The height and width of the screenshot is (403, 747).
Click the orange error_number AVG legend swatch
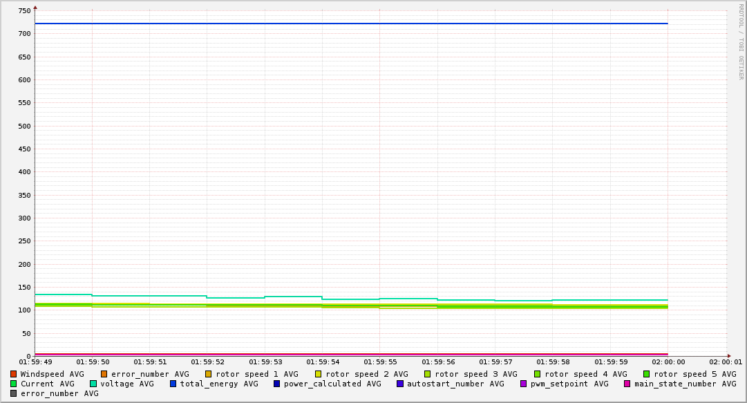coord(104,374)
